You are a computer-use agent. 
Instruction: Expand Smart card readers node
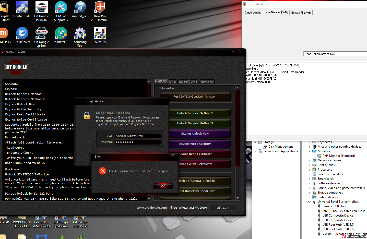pyautogui.click(x=309, y=174)
